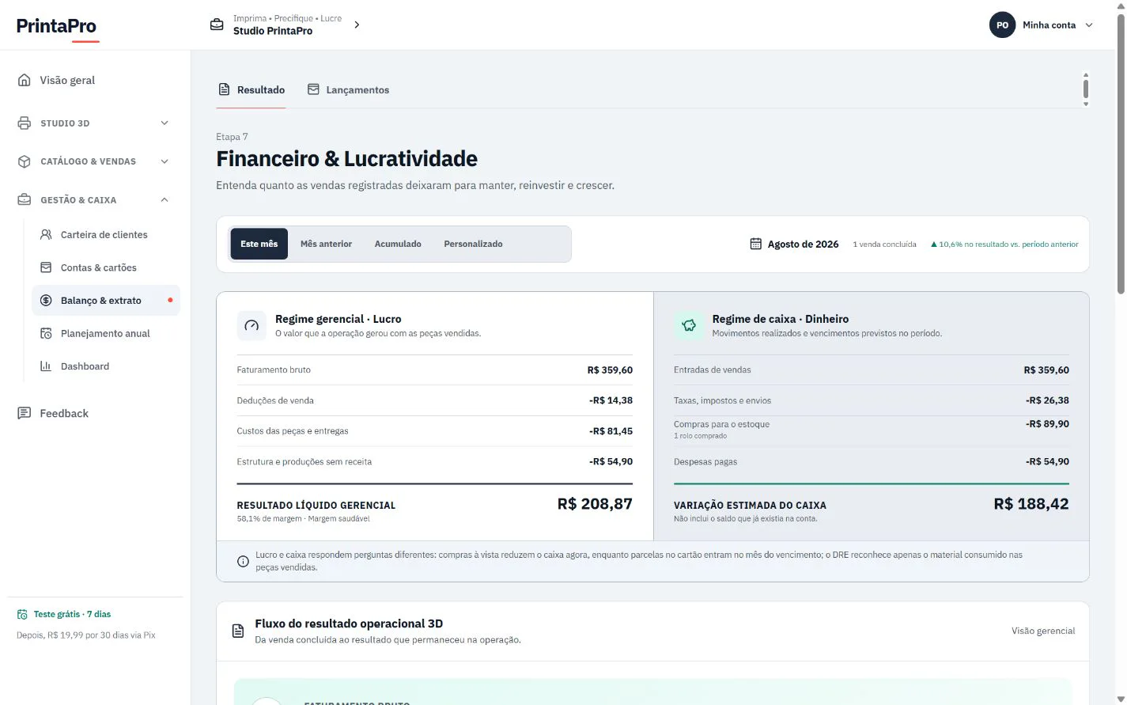Click the briefcase icon beside Studio PrintaPro
The image size is (1127, 705).
click(x=217, y=25)
